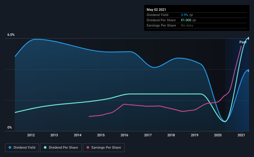Select the 2012 year axis label

click(31, 135)
